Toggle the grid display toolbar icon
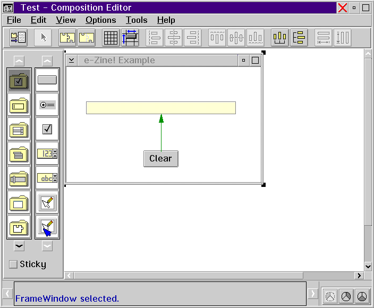The height and width of the screenshot is (308, 374). [111, 38]
